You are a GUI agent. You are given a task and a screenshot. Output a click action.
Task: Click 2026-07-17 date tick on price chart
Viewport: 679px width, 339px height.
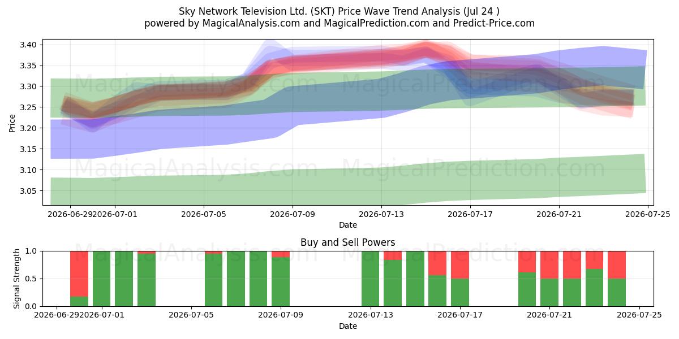470,214
